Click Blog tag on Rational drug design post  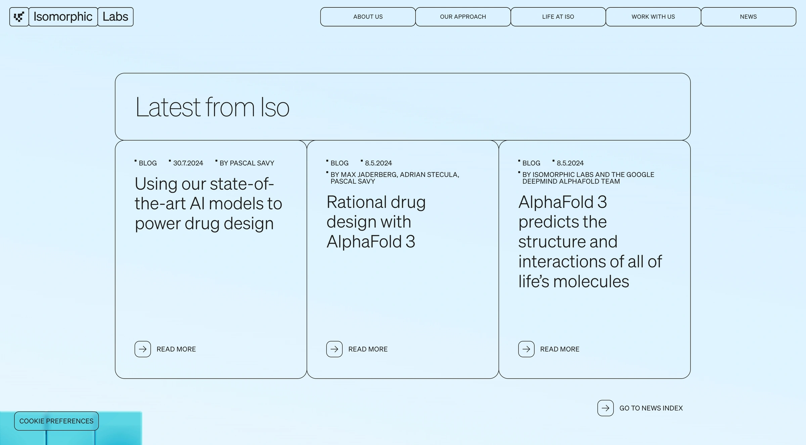[x=340, y=163]
